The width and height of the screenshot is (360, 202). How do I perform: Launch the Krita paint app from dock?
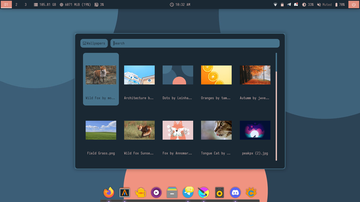[204, 193]
